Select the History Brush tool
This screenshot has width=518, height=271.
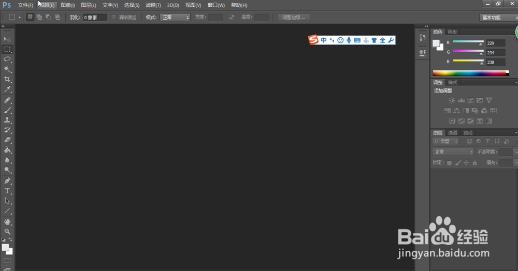7,130
